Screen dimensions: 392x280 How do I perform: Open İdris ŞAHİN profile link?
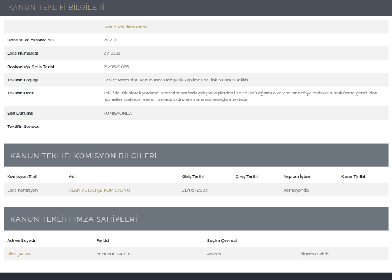coord(19,254)
